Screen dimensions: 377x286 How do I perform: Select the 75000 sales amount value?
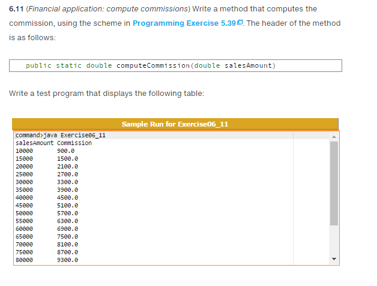24,252
